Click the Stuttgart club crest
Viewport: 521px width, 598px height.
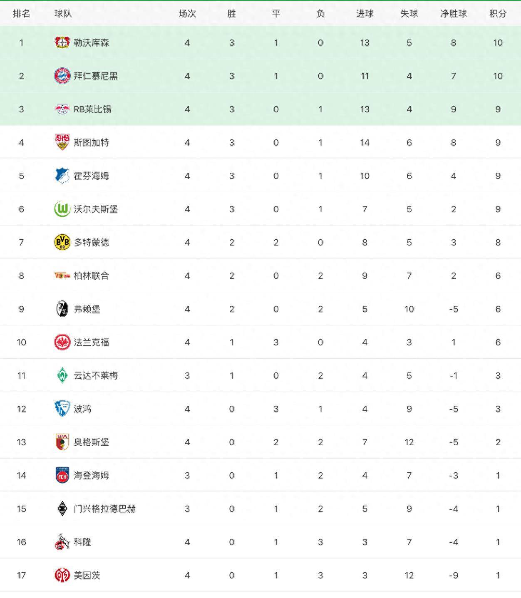point(62,142)
